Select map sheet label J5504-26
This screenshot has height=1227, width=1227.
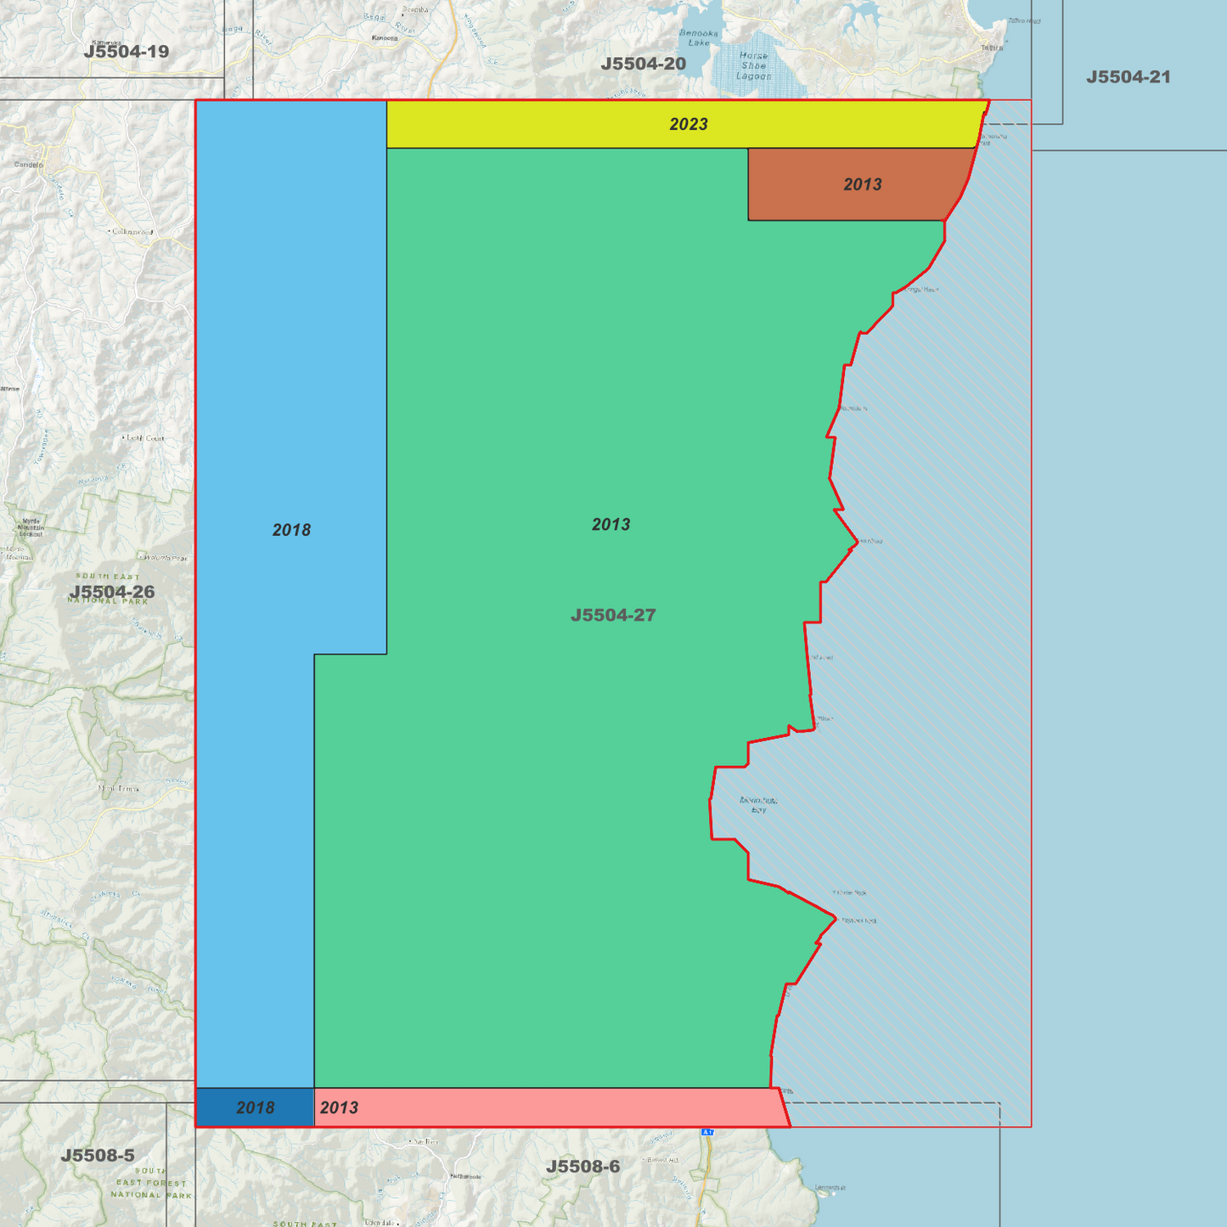[x=112, y=592]
